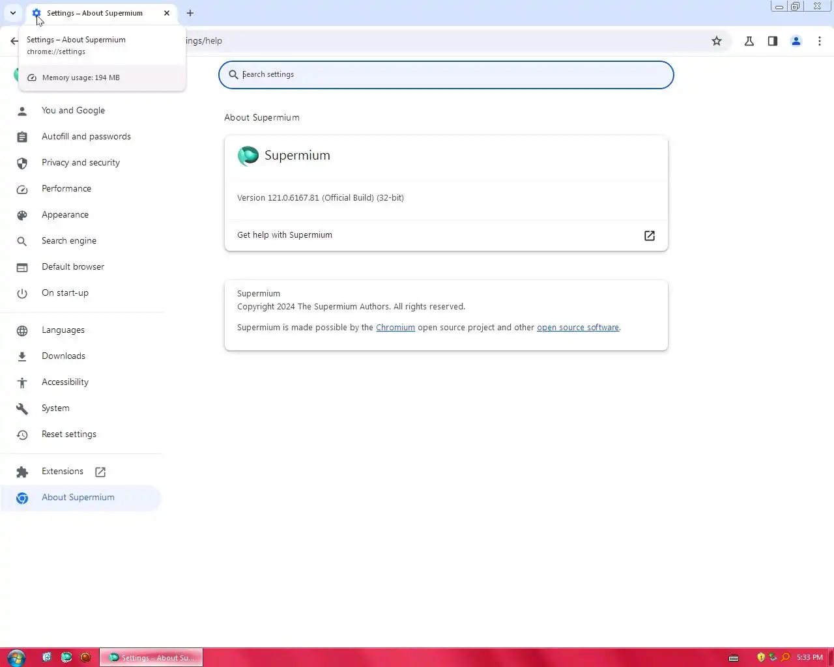Close the Settings – About Supermium tab

(167, 13)
